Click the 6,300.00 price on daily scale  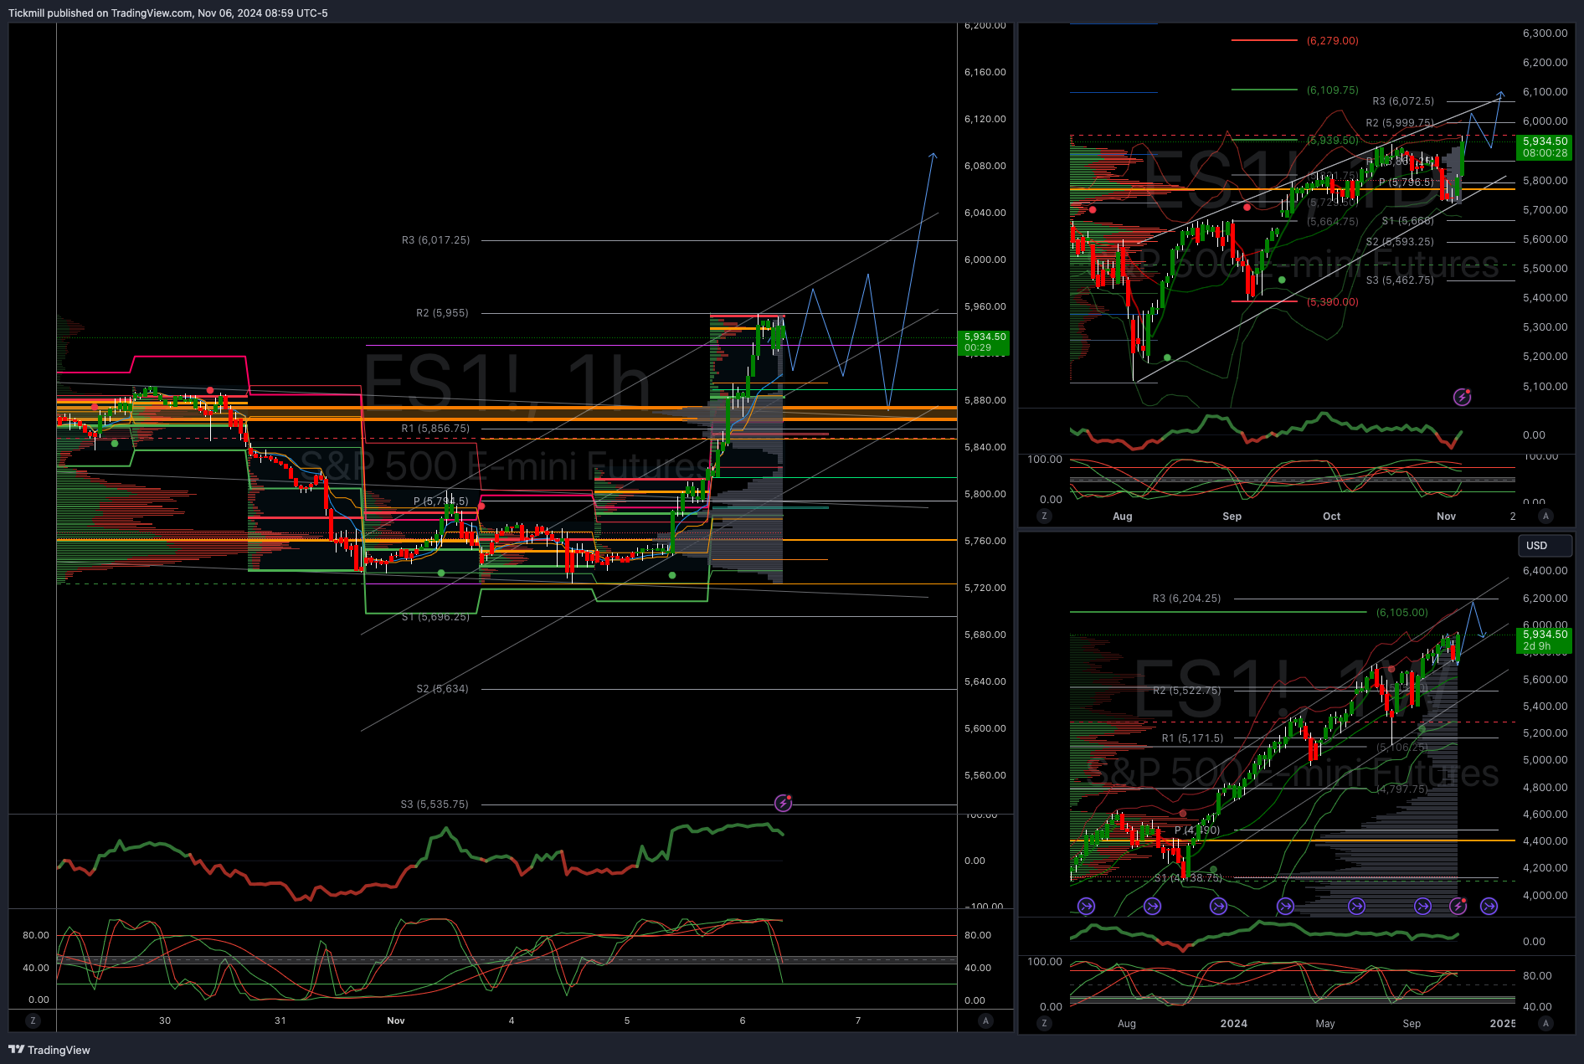coord(1545,33)
